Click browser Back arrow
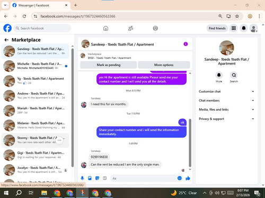This screenshot has height=198, width=265. (x=6, y=16)
